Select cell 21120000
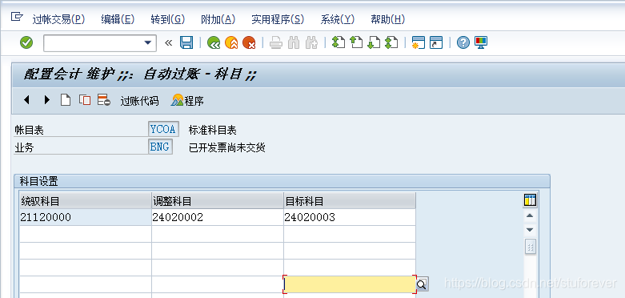625x298 pixels. pos(86,217)
